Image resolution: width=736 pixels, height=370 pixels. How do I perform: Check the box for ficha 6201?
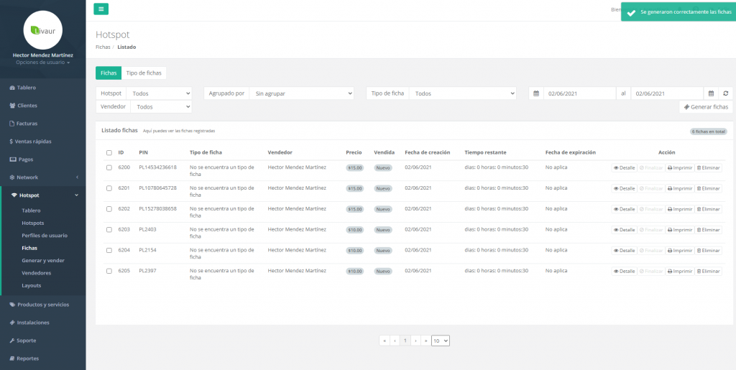[109, 188]
